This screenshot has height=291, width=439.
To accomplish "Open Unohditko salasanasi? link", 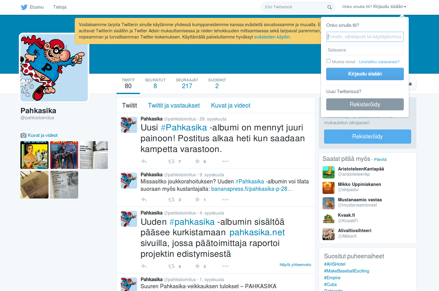I will (x=379, y=62).
